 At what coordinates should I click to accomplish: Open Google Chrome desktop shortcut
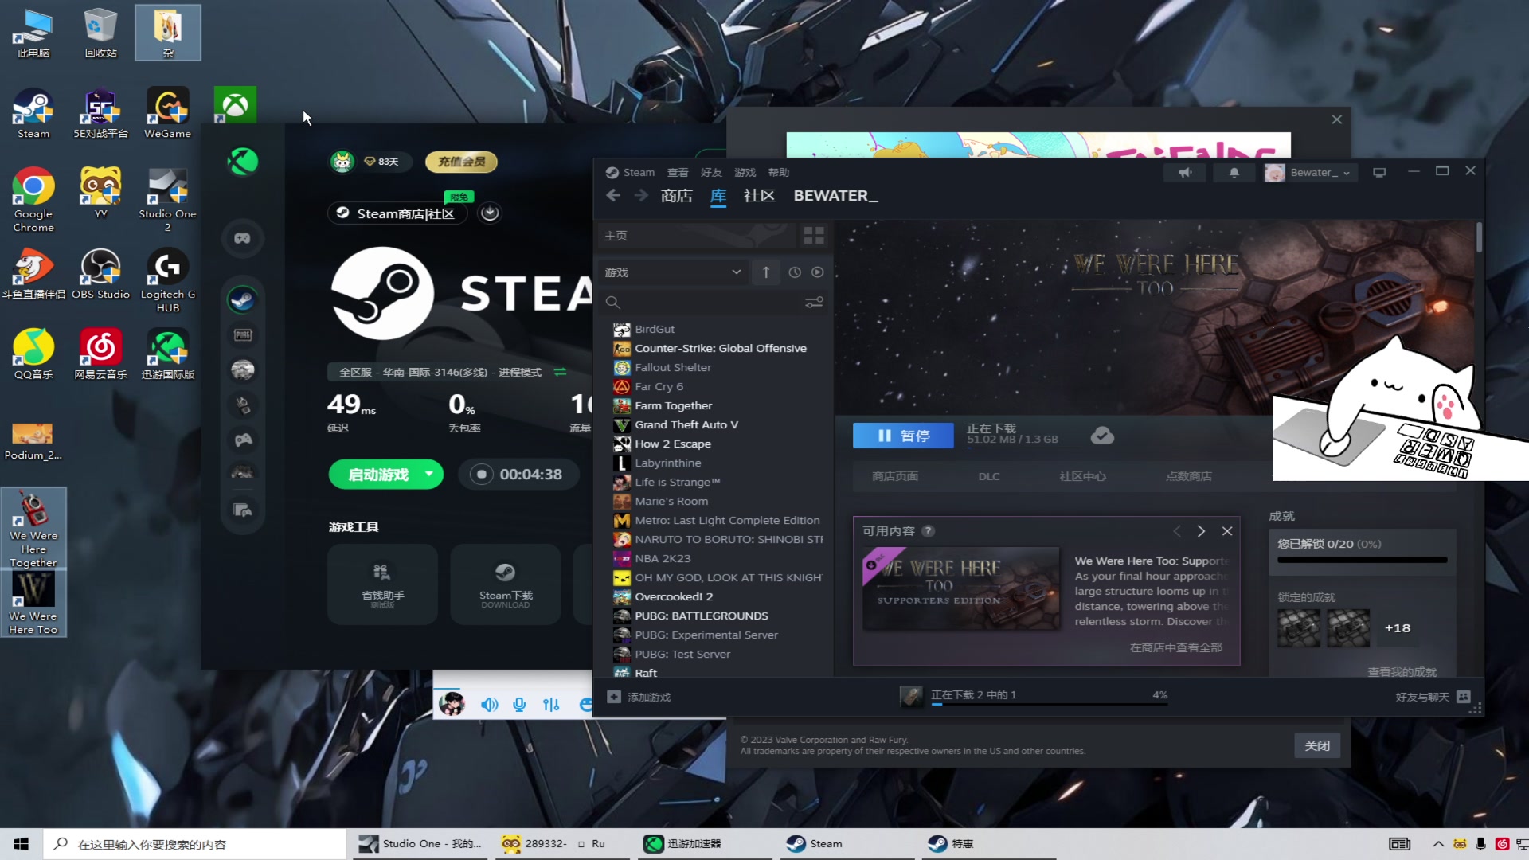(x=33, y=199)
